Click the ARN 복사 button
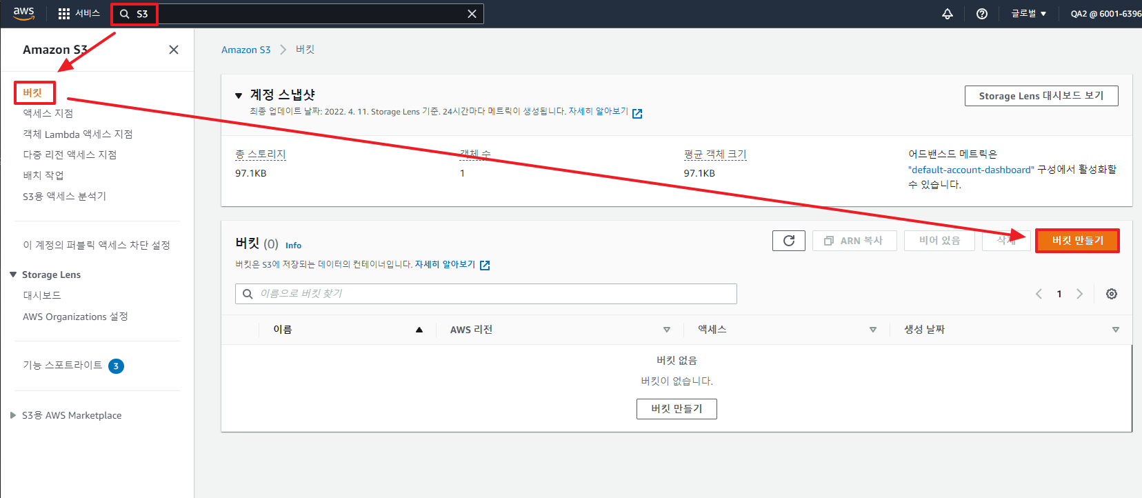The image size is (1142, 498). click(854, 241)
